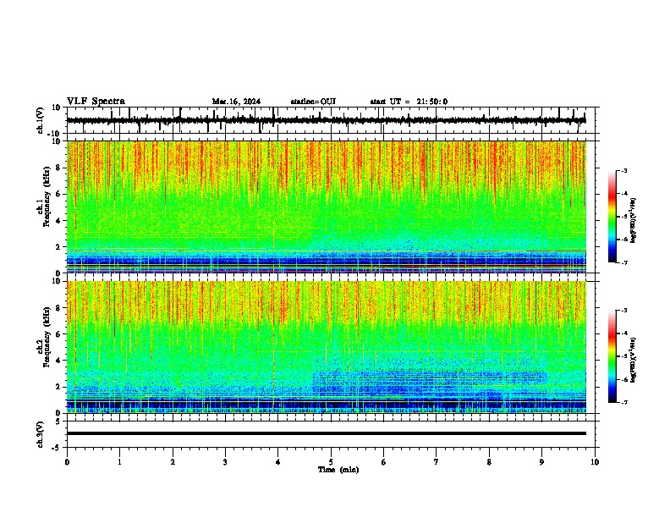This screenshot has width=670, height=518.
Task: Click time axis tick label '5'
Action: [331, 462]
